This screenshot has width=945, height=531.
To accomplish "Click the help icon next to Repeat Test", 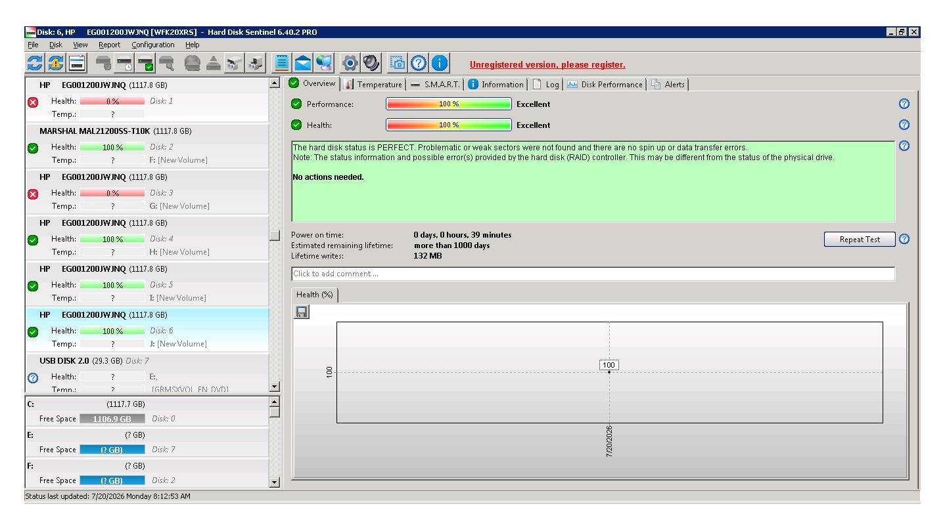I will click(904, 239).
